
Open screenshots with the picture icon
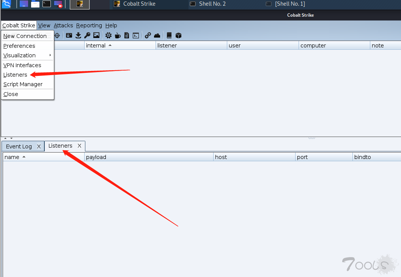pyautogui.click(x=96, y=36)
